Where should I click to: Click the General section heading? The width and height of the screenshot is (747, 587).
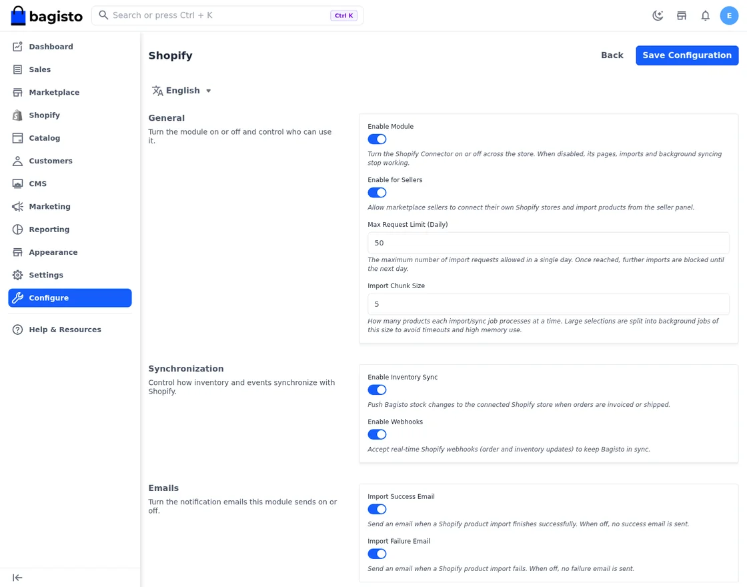click(x=166, y=118)
